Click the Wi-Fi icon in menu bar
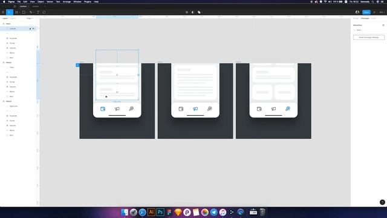Image resolution: width=387 pixels, height=218 pixels. pos(325,1)
